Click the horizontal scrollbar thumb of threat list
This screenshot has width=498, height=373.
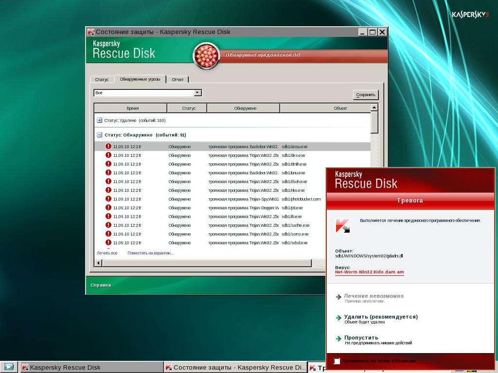[207, 263]
